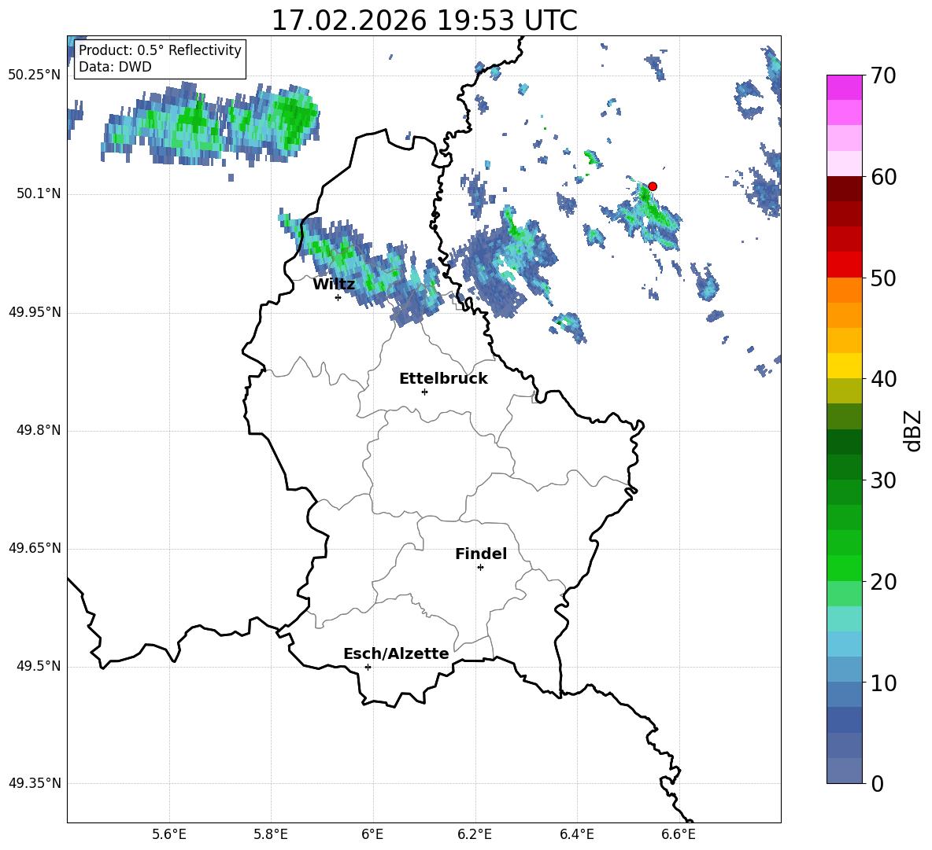
Task: Click the 49.8°N latitude label
Action: 39,430
